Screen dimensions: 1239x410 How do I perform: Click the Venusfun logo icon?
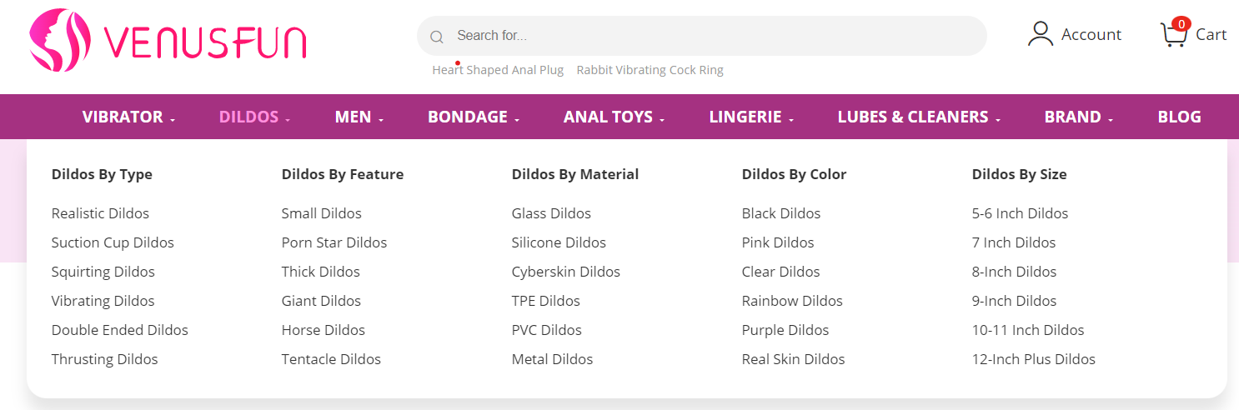click(59, 40)
